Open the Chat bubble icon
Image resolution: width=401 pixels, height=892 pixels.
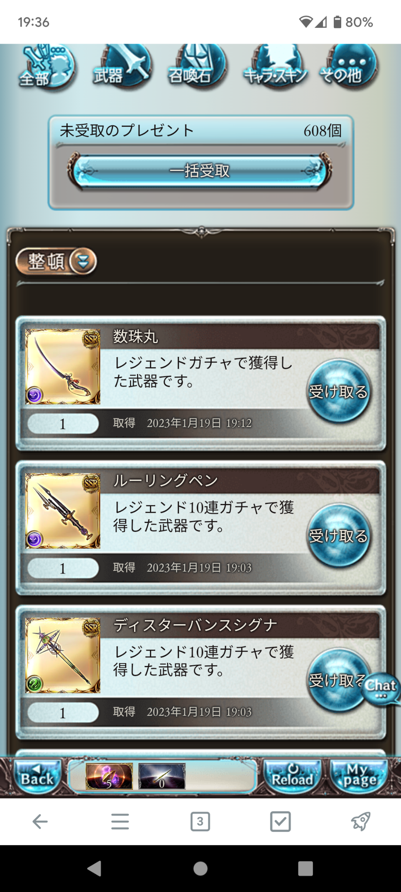tap(381, 688)
